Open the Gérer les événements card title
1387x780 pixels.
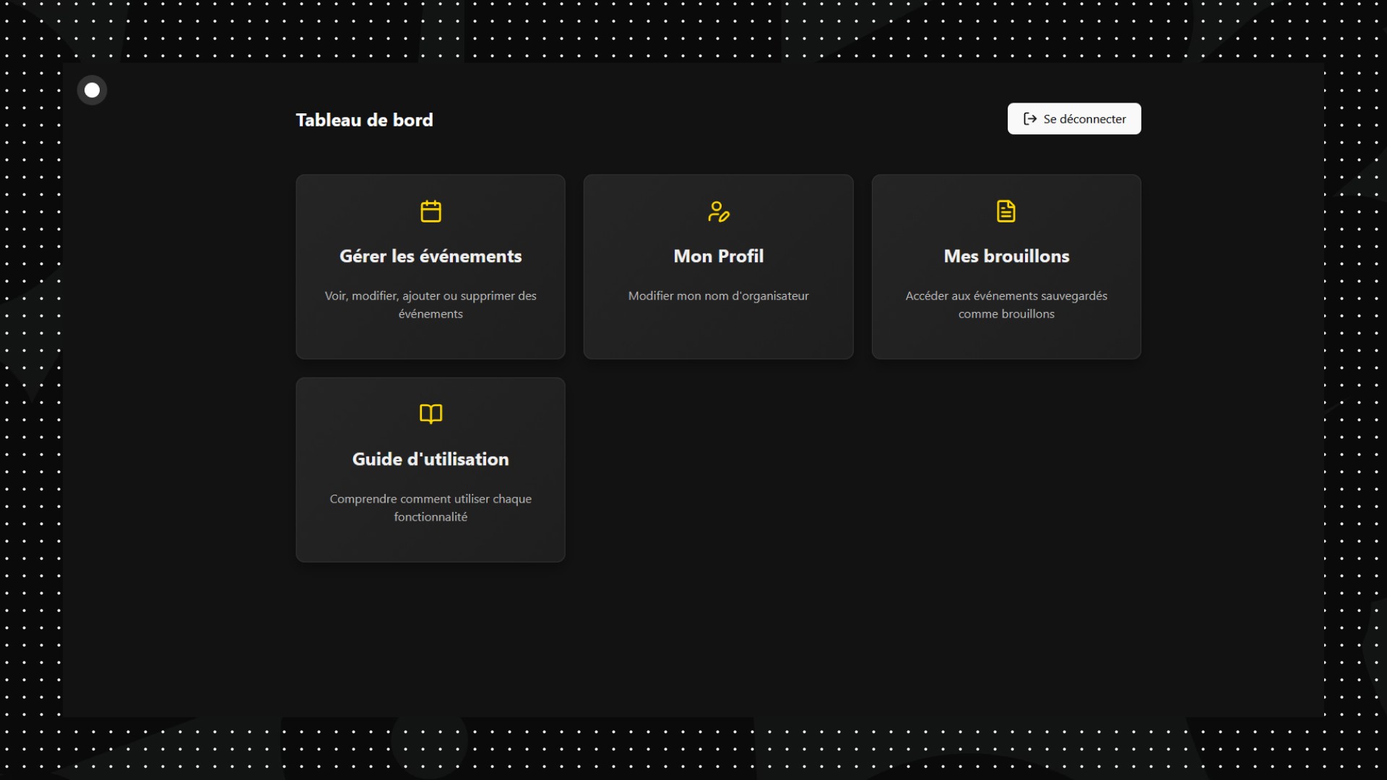(x=431, y=256)
